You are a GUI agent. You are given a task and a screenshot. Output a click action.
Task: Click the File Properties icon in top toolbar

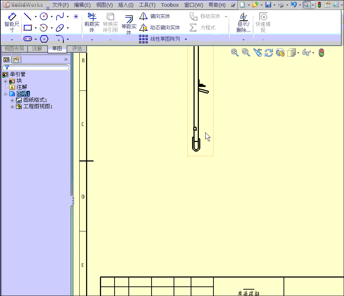point(328,5)
